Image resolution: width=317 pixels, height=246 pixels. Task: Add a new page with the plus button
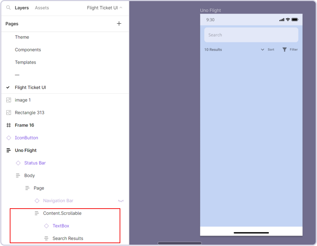(119, 23)
